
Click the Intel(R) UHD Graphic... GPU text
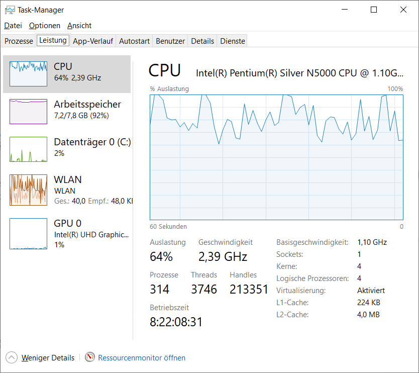(91, 235)
